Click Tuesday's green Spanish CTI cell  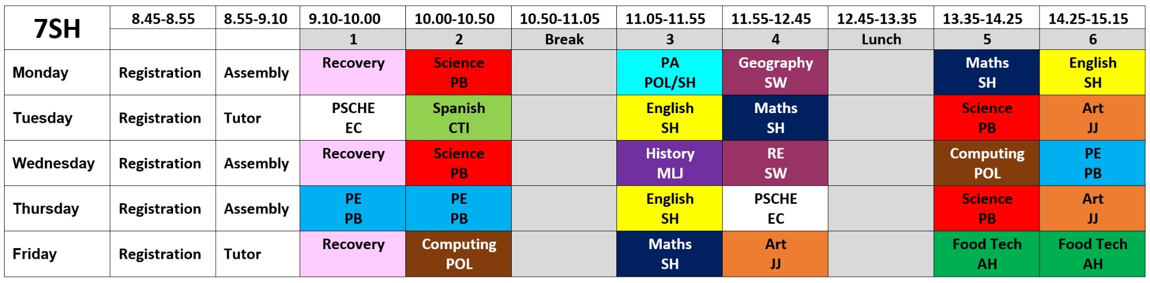[458, 118]
